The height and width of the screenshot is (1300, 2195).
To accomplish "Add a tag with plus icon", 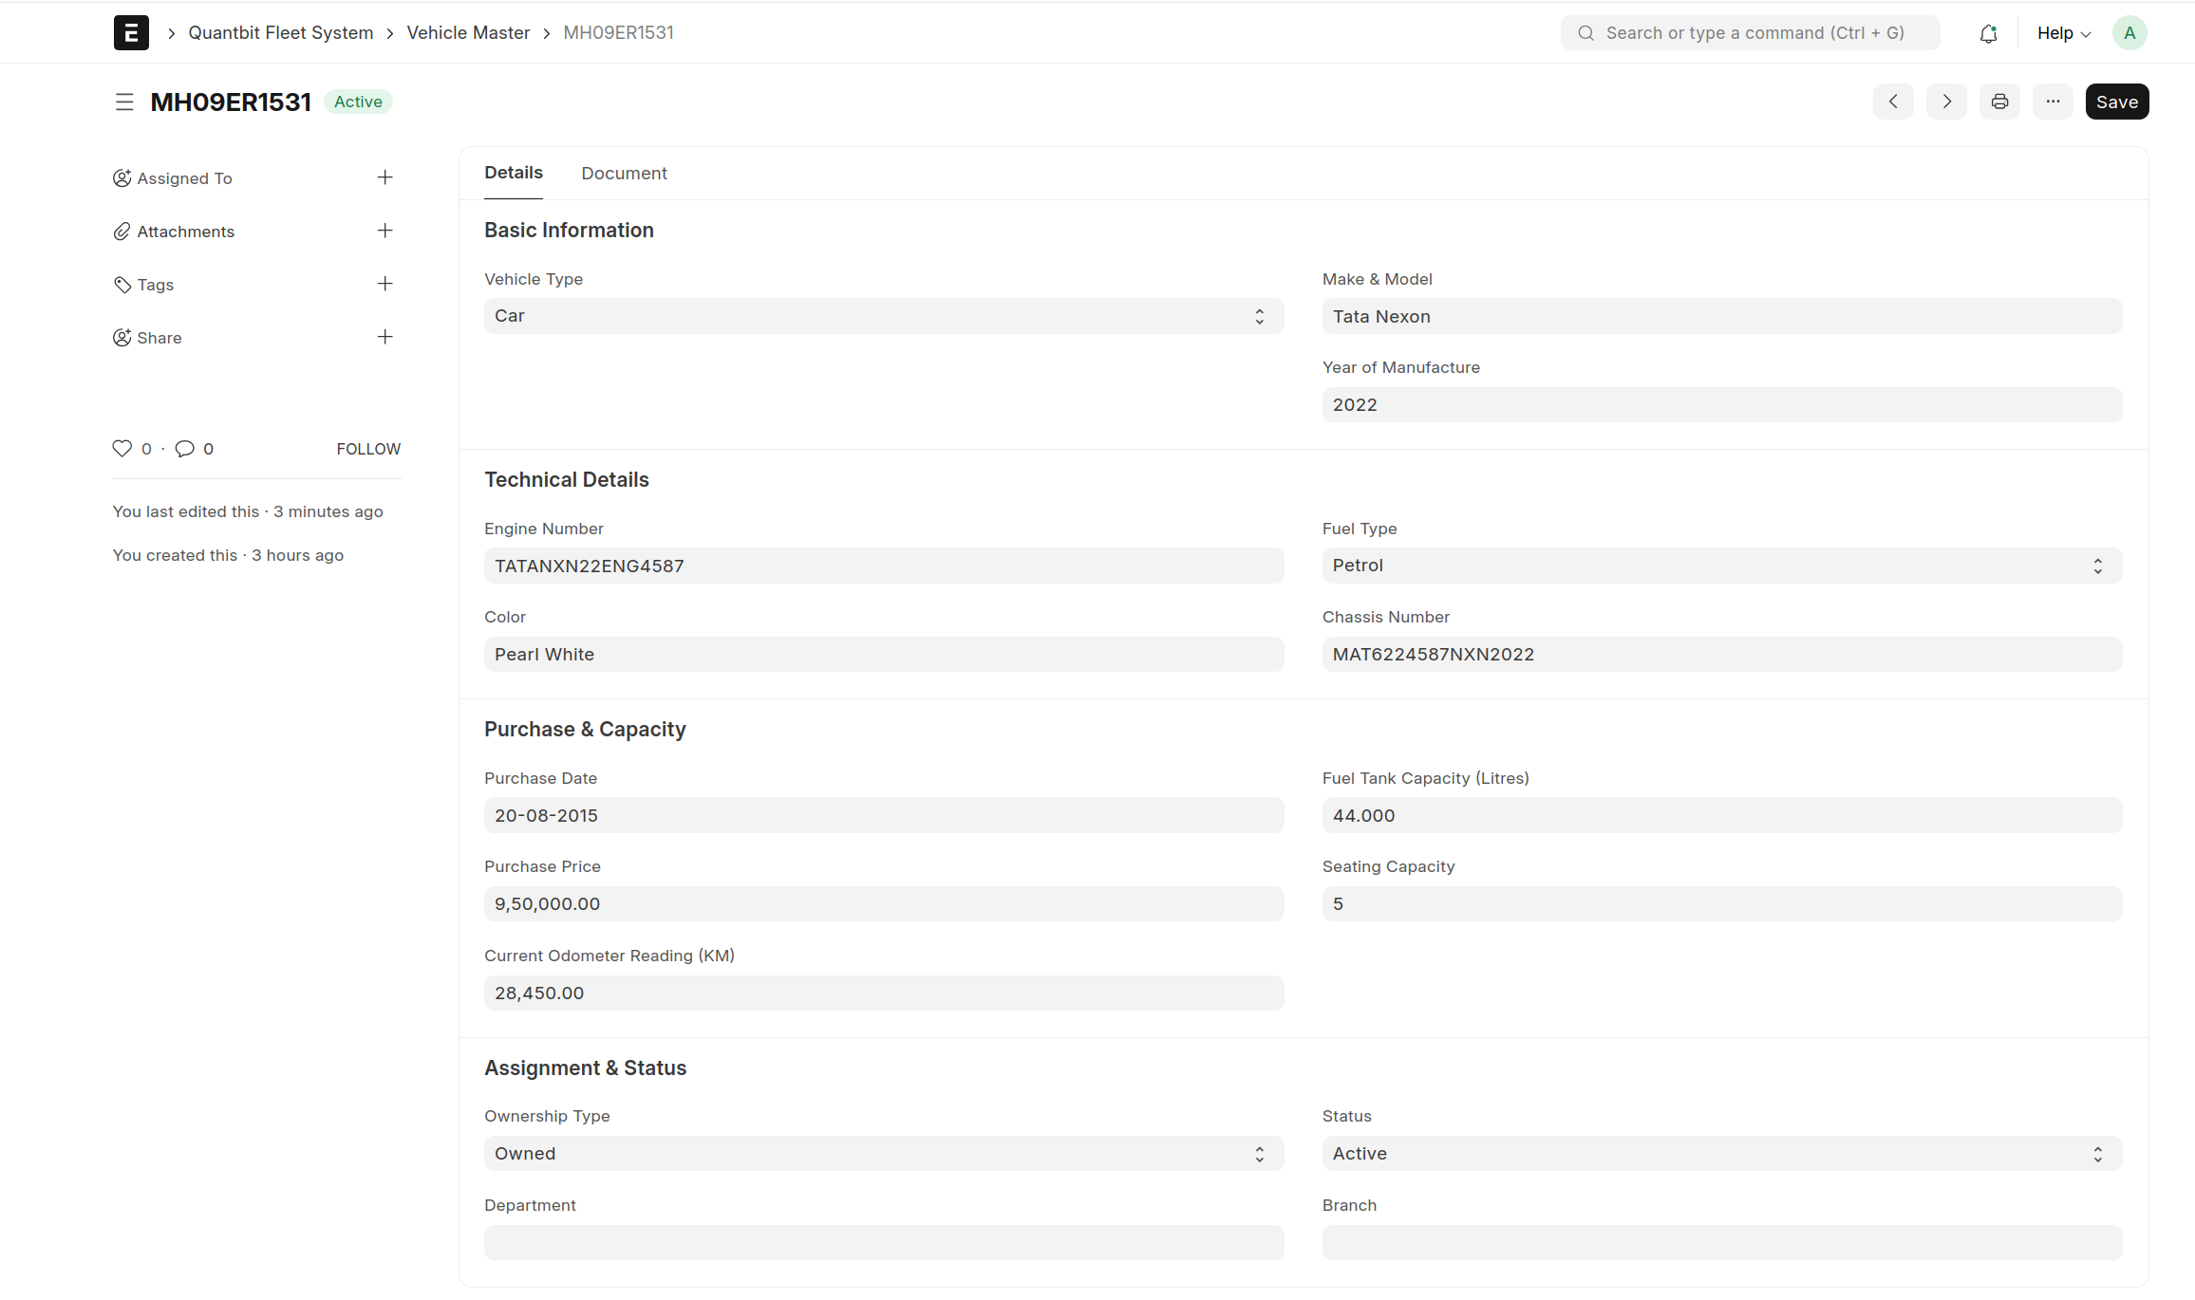I will [385, 284].
